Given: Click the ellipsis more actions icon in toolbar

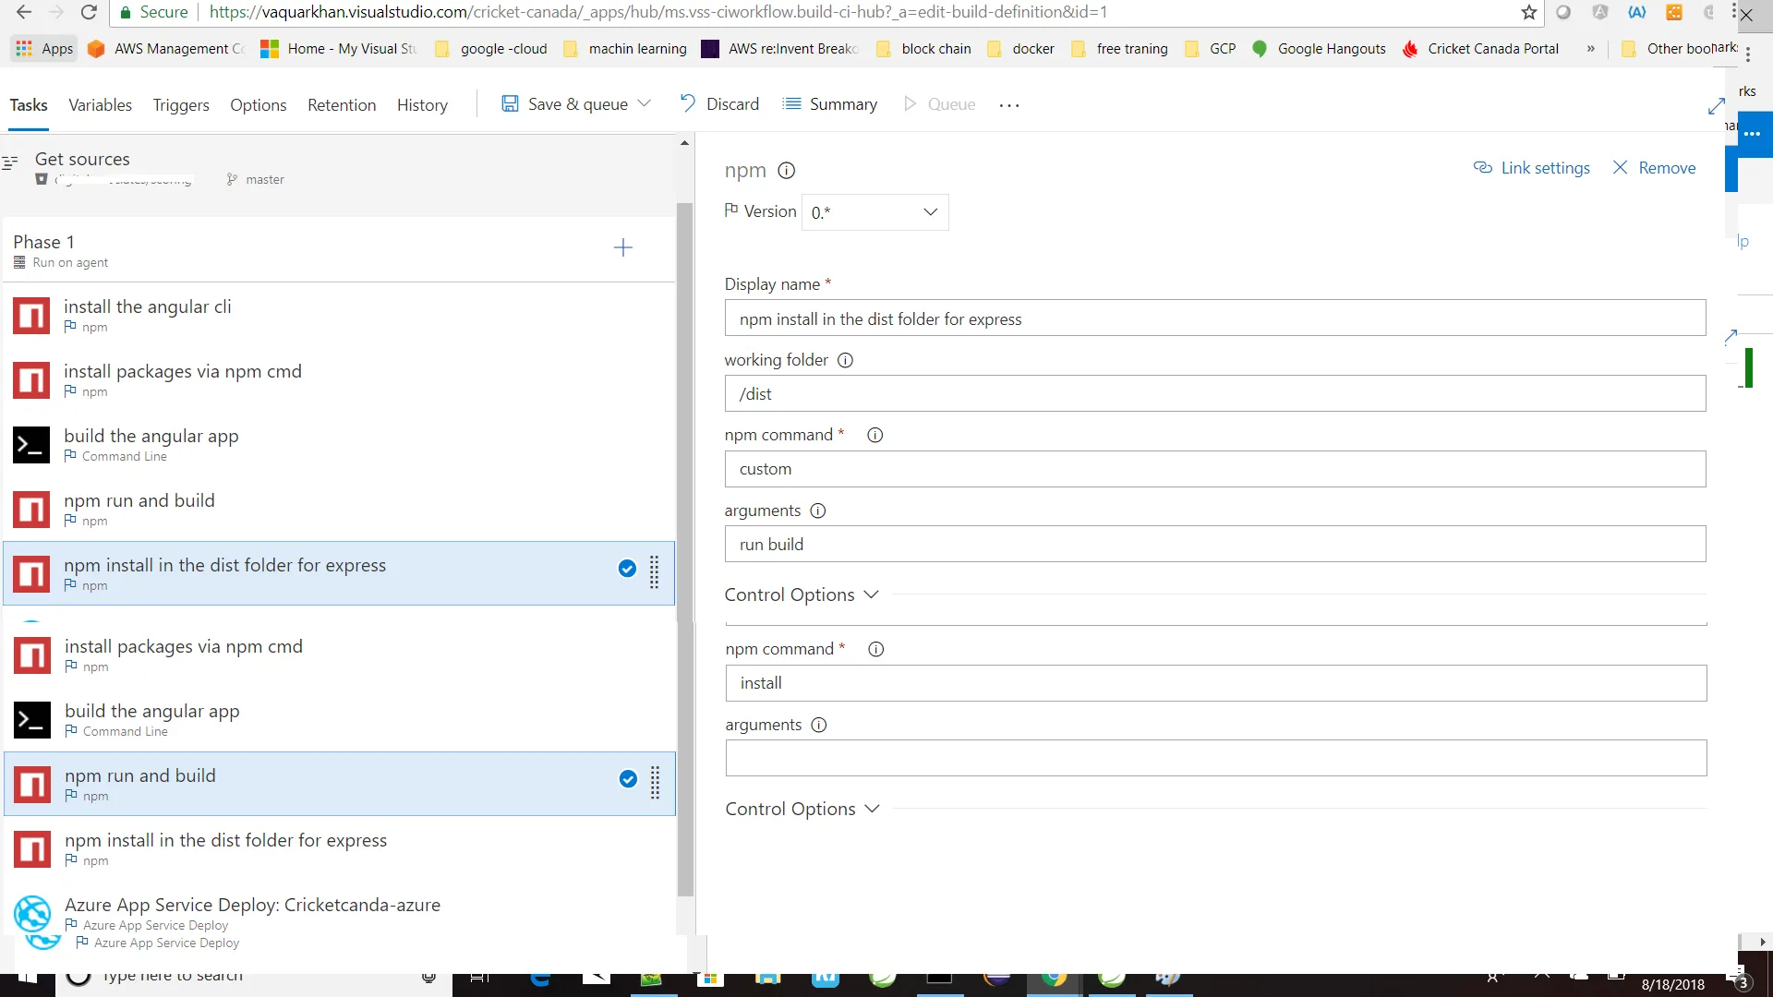Looking at the screenshot, I should coord(1009,105).
